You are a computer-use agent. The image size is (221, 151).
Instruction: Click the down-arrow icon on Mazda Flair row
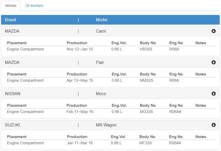(x=214, y=62)
